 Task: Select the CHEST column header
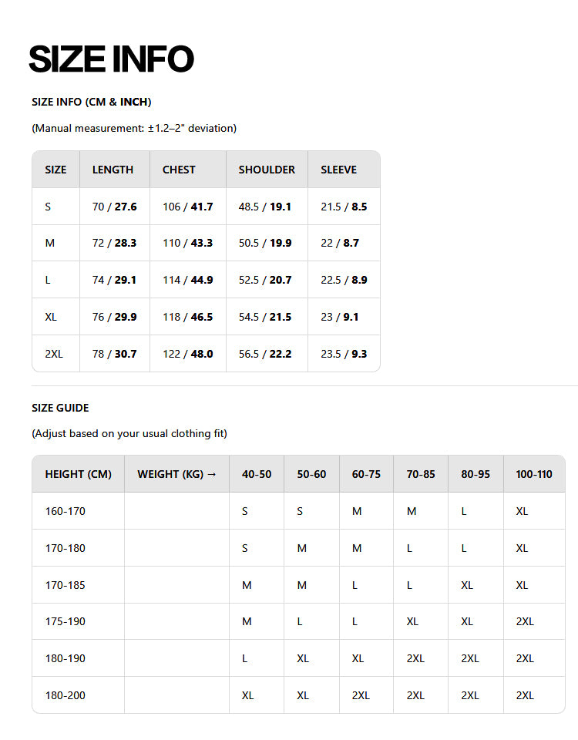click(179, 170)
